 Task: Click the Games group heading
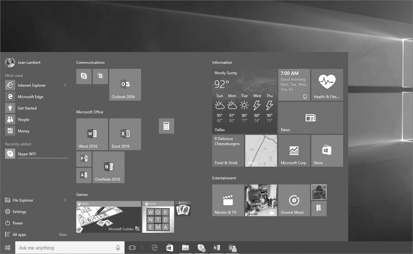click(x=82, y=195)
